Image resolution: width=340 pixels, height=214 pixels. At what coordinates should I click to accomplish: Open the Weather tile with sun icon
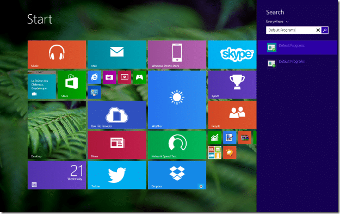click(x=177, y=100)
